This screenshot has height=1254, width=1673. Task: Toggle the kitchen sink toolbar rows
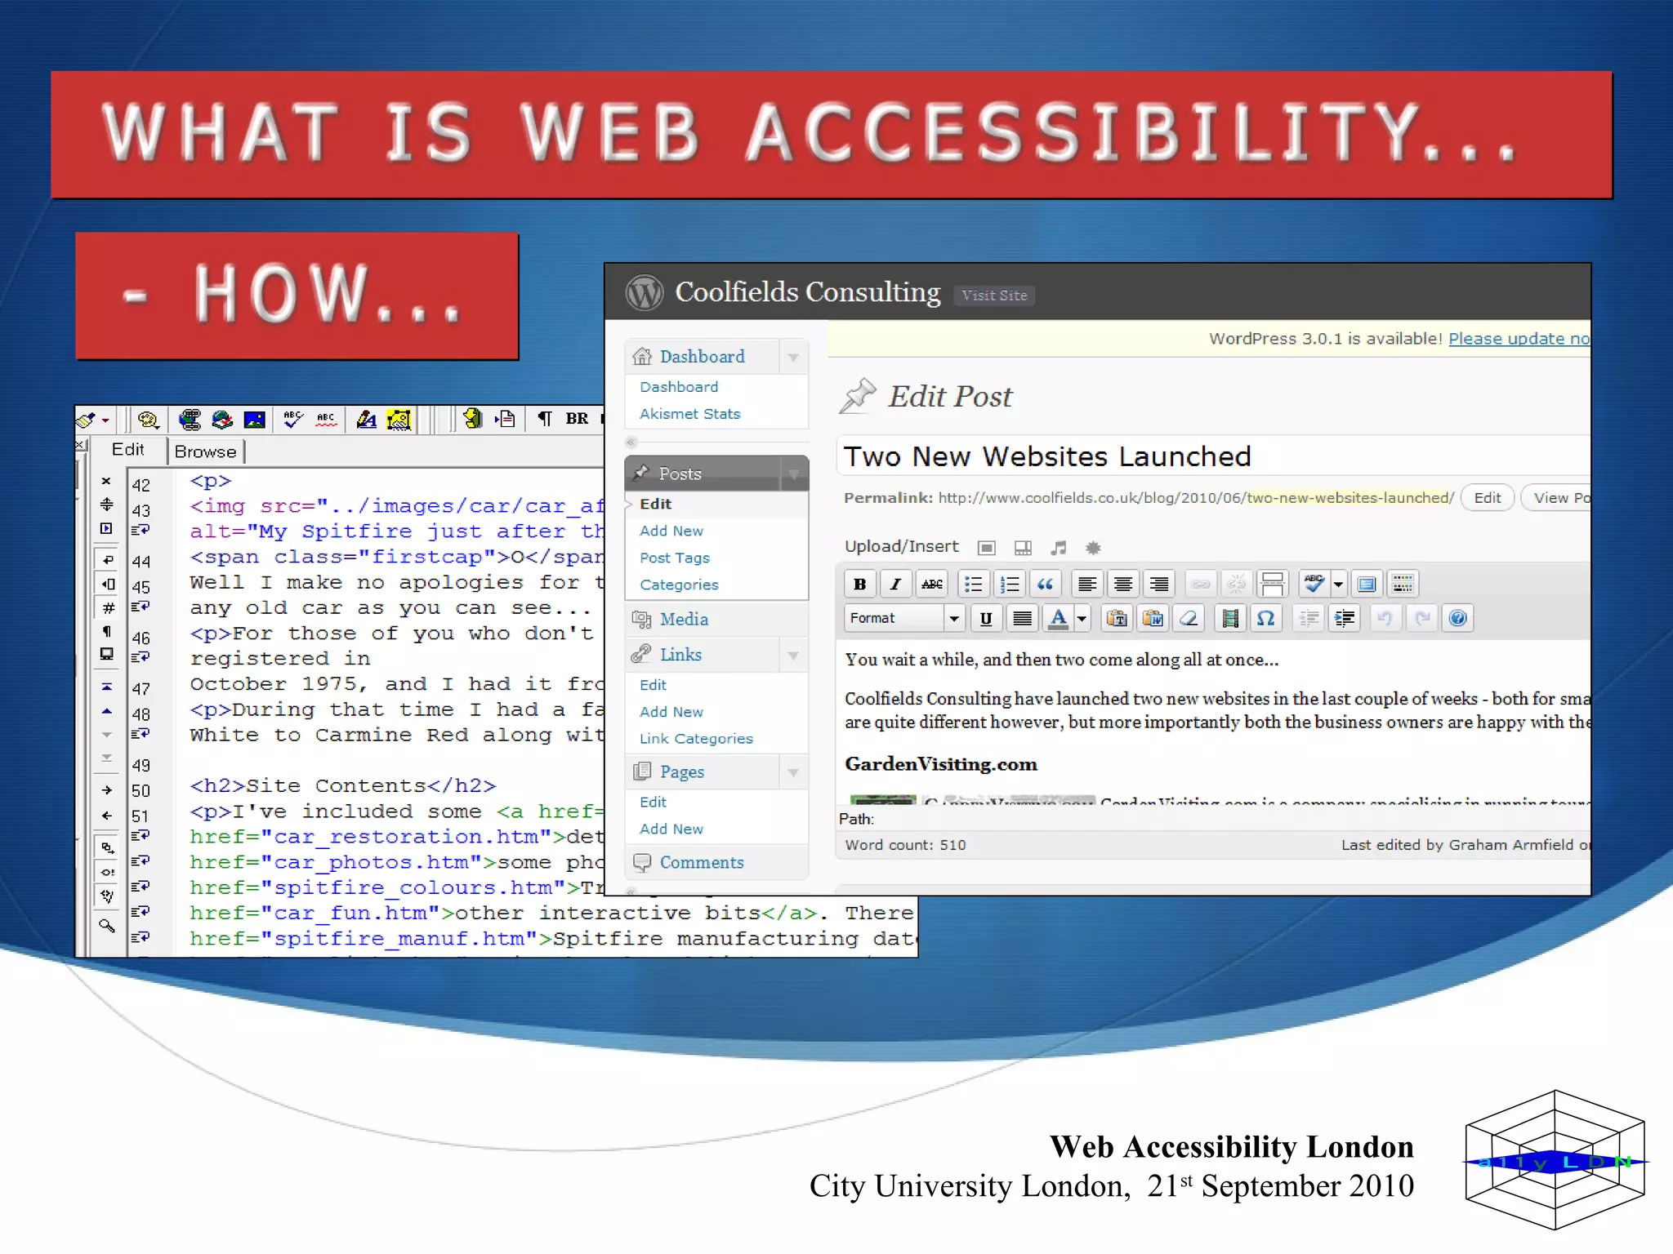[x=1403, y=584]
